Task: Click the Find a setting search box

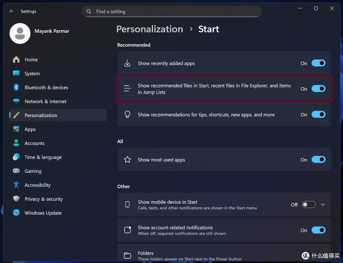Action: (172, 11)
